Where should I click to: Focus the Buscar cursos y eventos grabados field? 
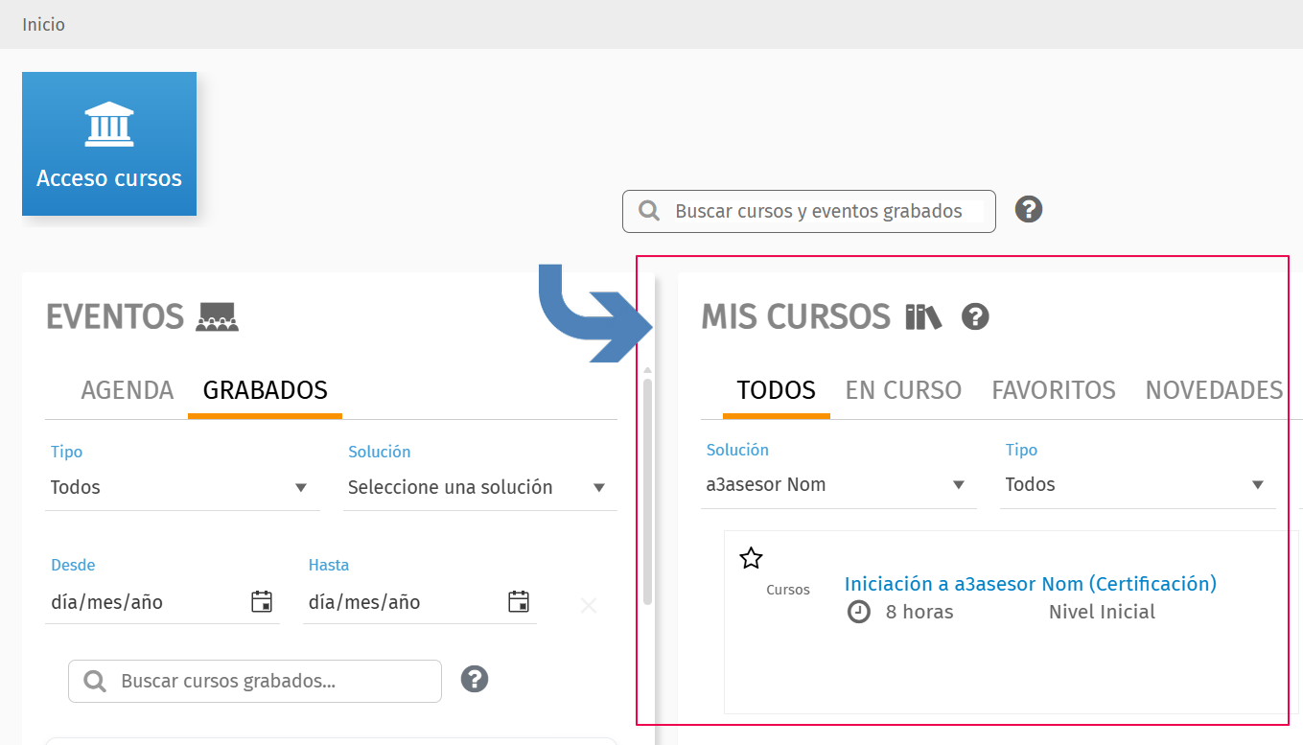tap(809, 212)
